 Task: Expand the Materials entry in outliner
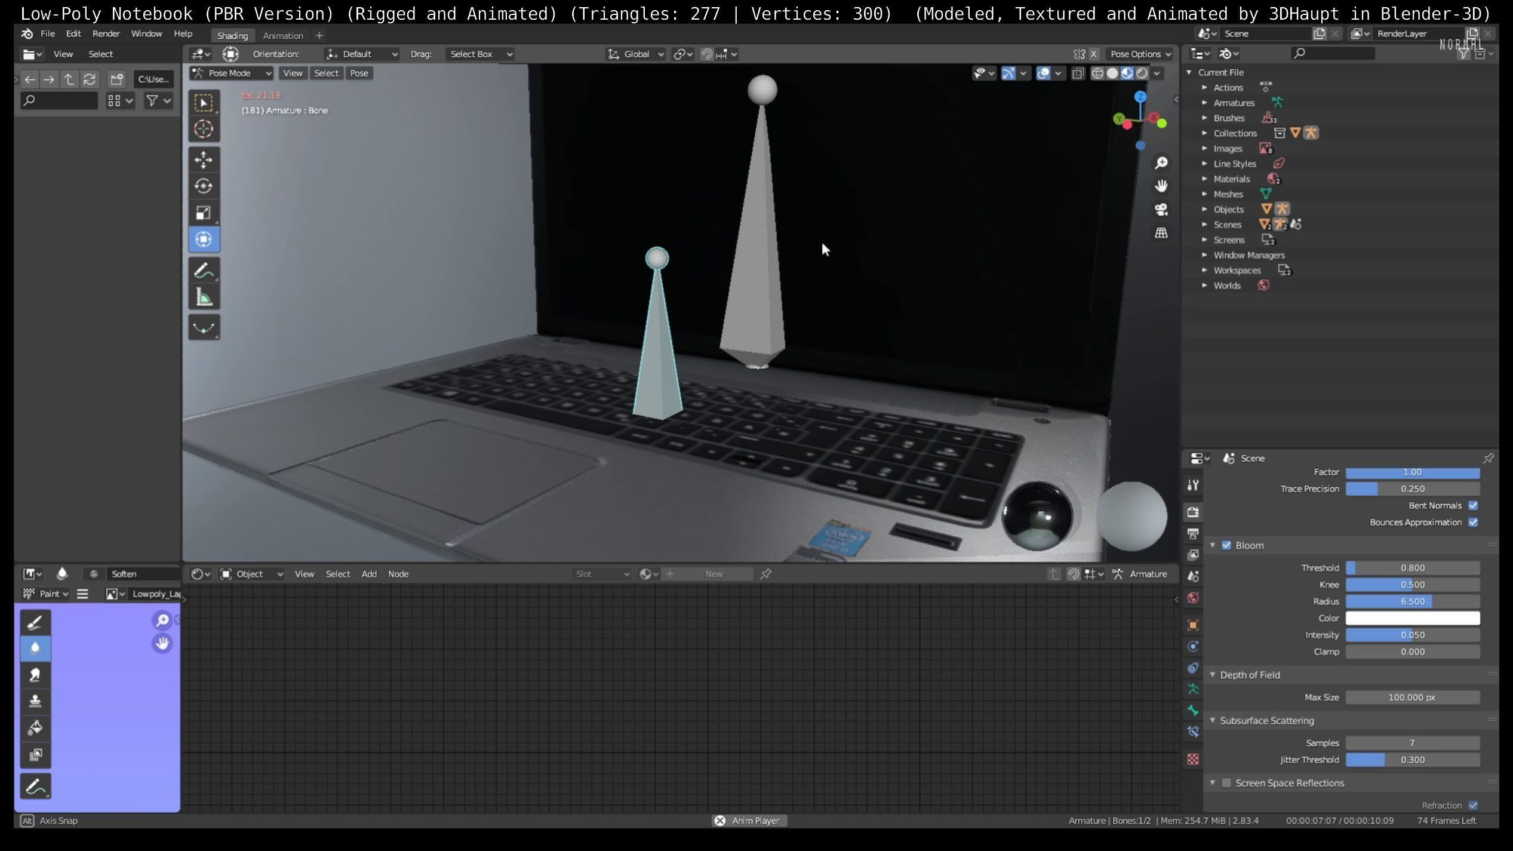click(x=1204, y=179)
